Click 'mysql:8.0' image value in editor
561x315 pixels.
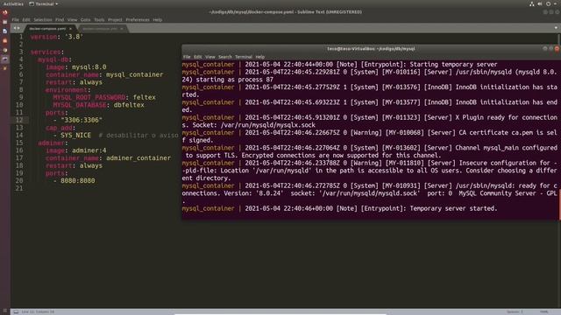(89, 67)
